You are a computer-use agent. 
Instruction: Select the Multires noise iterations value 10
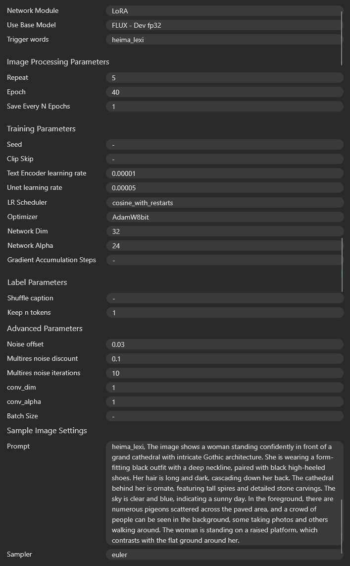225,373
